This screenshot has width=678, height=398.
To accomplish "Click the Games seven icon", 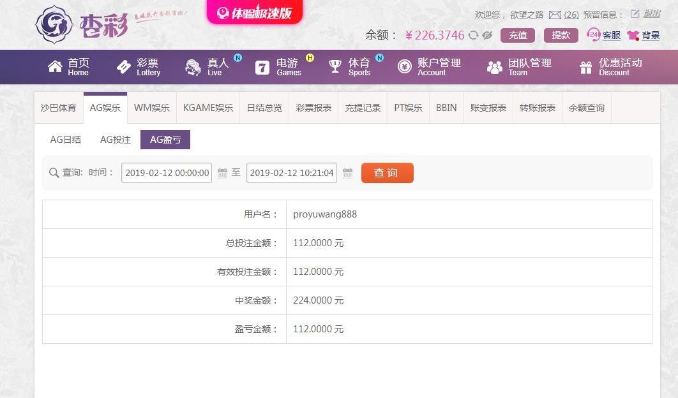I will pyautogui.click(x=262, y=68).
